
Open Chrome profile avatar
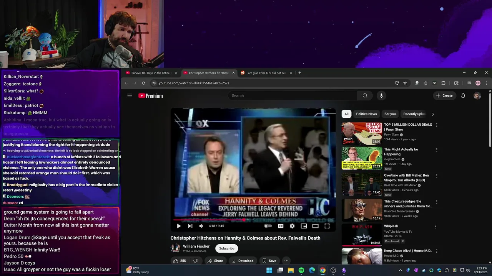478,83
